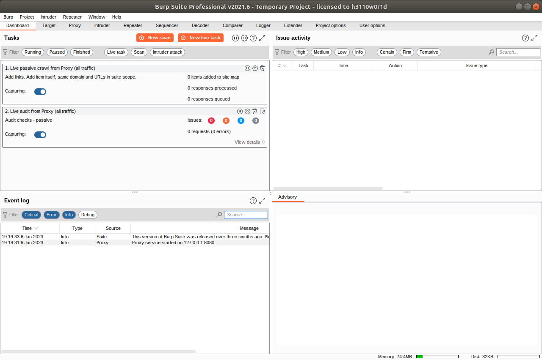
Task: Open Tasks settings gear icon
Action: pos(244,38)
